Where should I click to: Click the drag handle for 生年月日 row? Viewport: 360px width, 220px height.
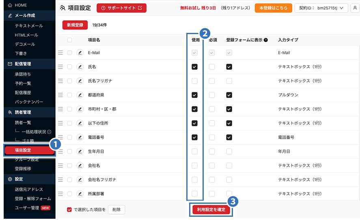(x=61, y=151)
